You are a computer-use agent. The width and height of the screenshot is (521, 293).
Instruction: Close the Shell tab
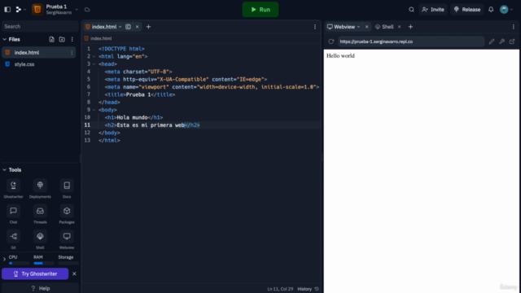pyautogui.click(x=399, y=27)
